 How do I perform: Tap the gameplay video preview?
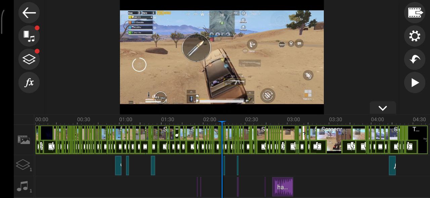click(x=222, y=57)
